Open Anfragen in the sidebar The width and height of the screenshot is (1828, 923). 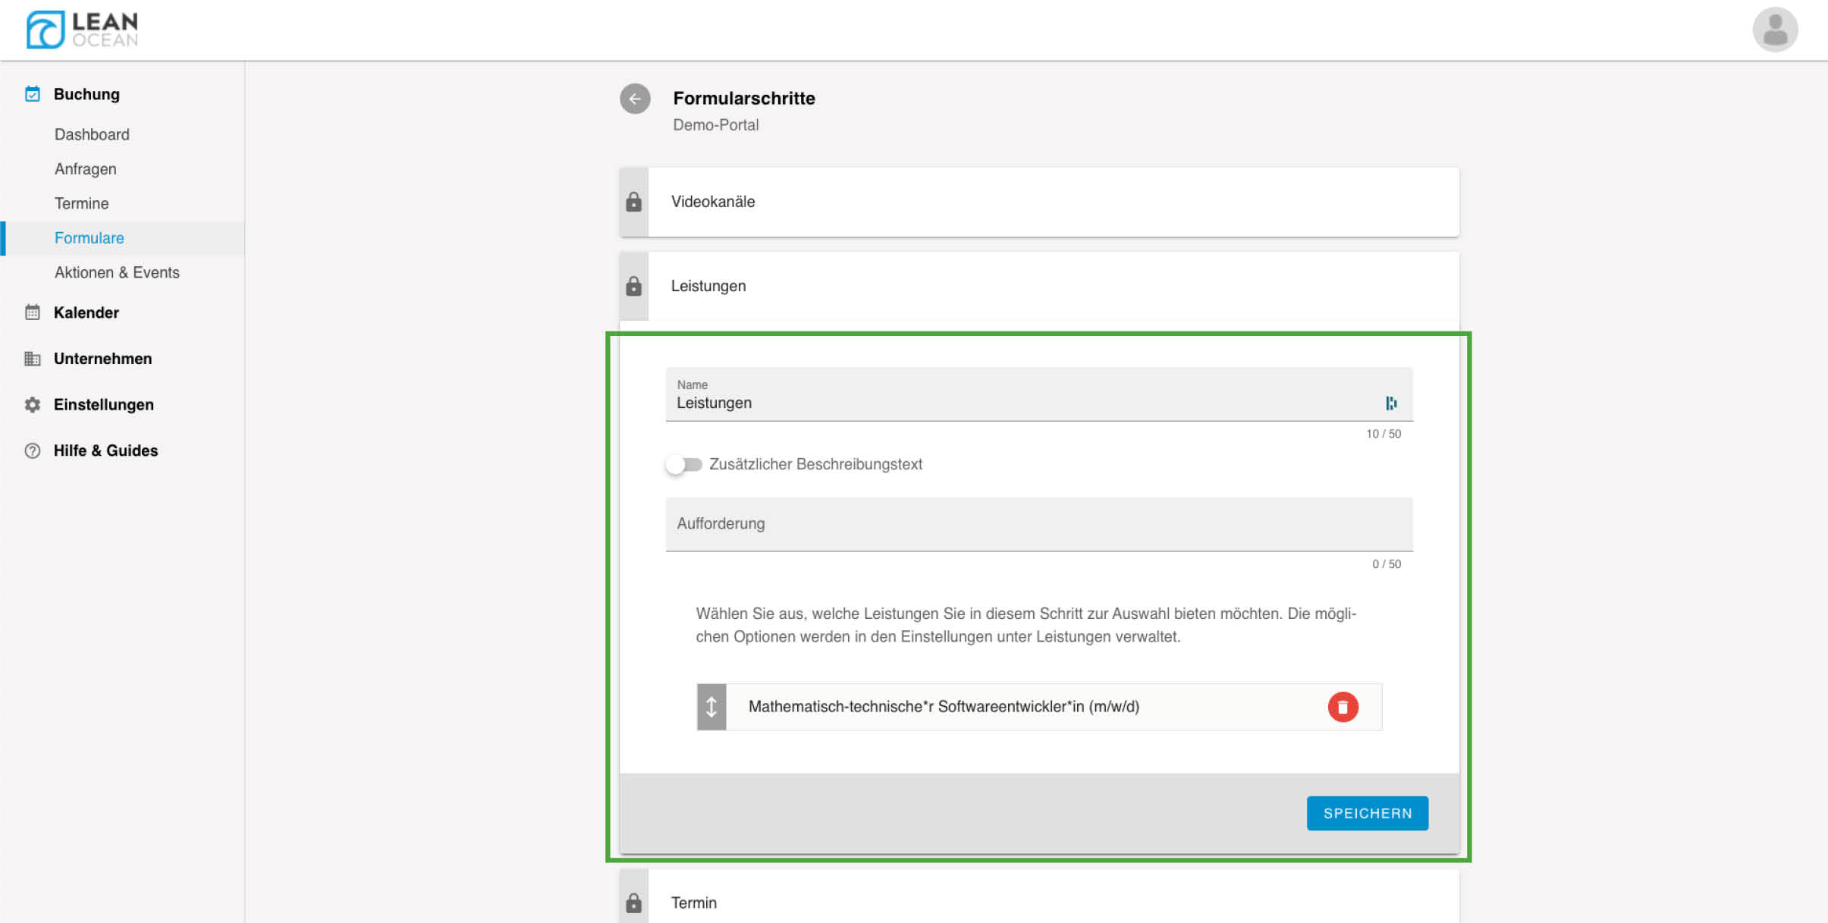(86, 169)
